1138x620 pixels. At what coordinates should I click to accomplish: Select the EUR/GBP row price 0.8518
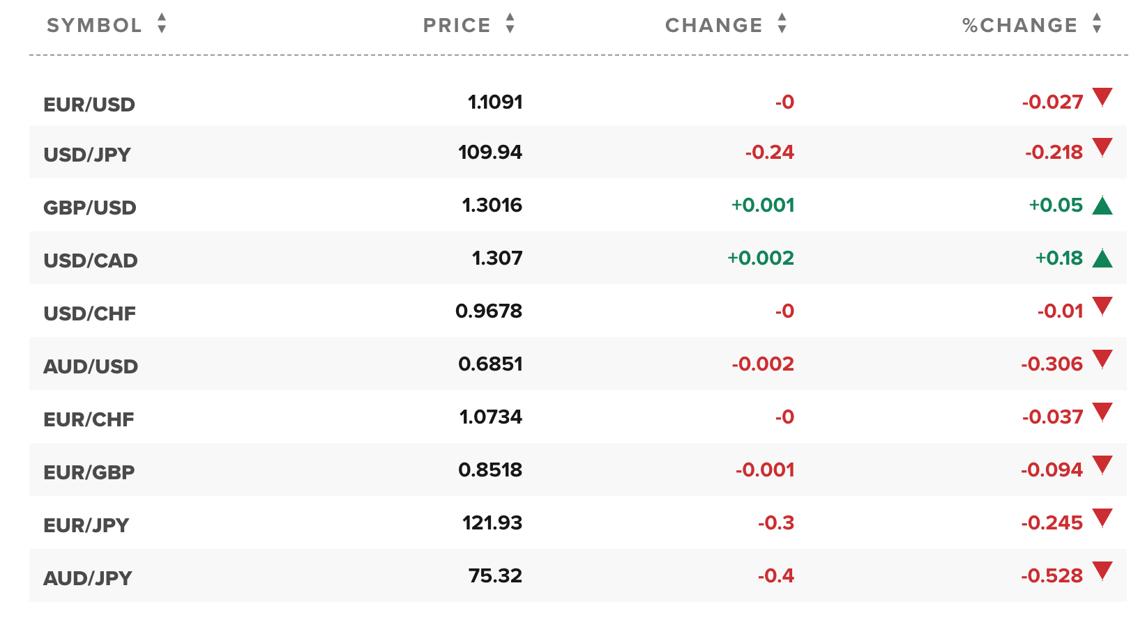point(490,470)
